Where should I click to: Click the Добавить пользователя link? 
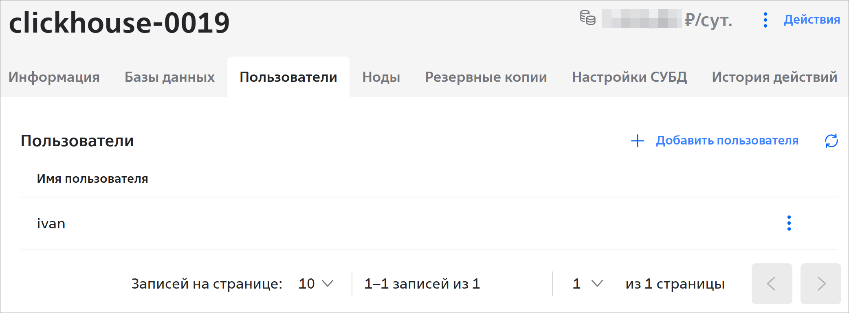point(727,141)
